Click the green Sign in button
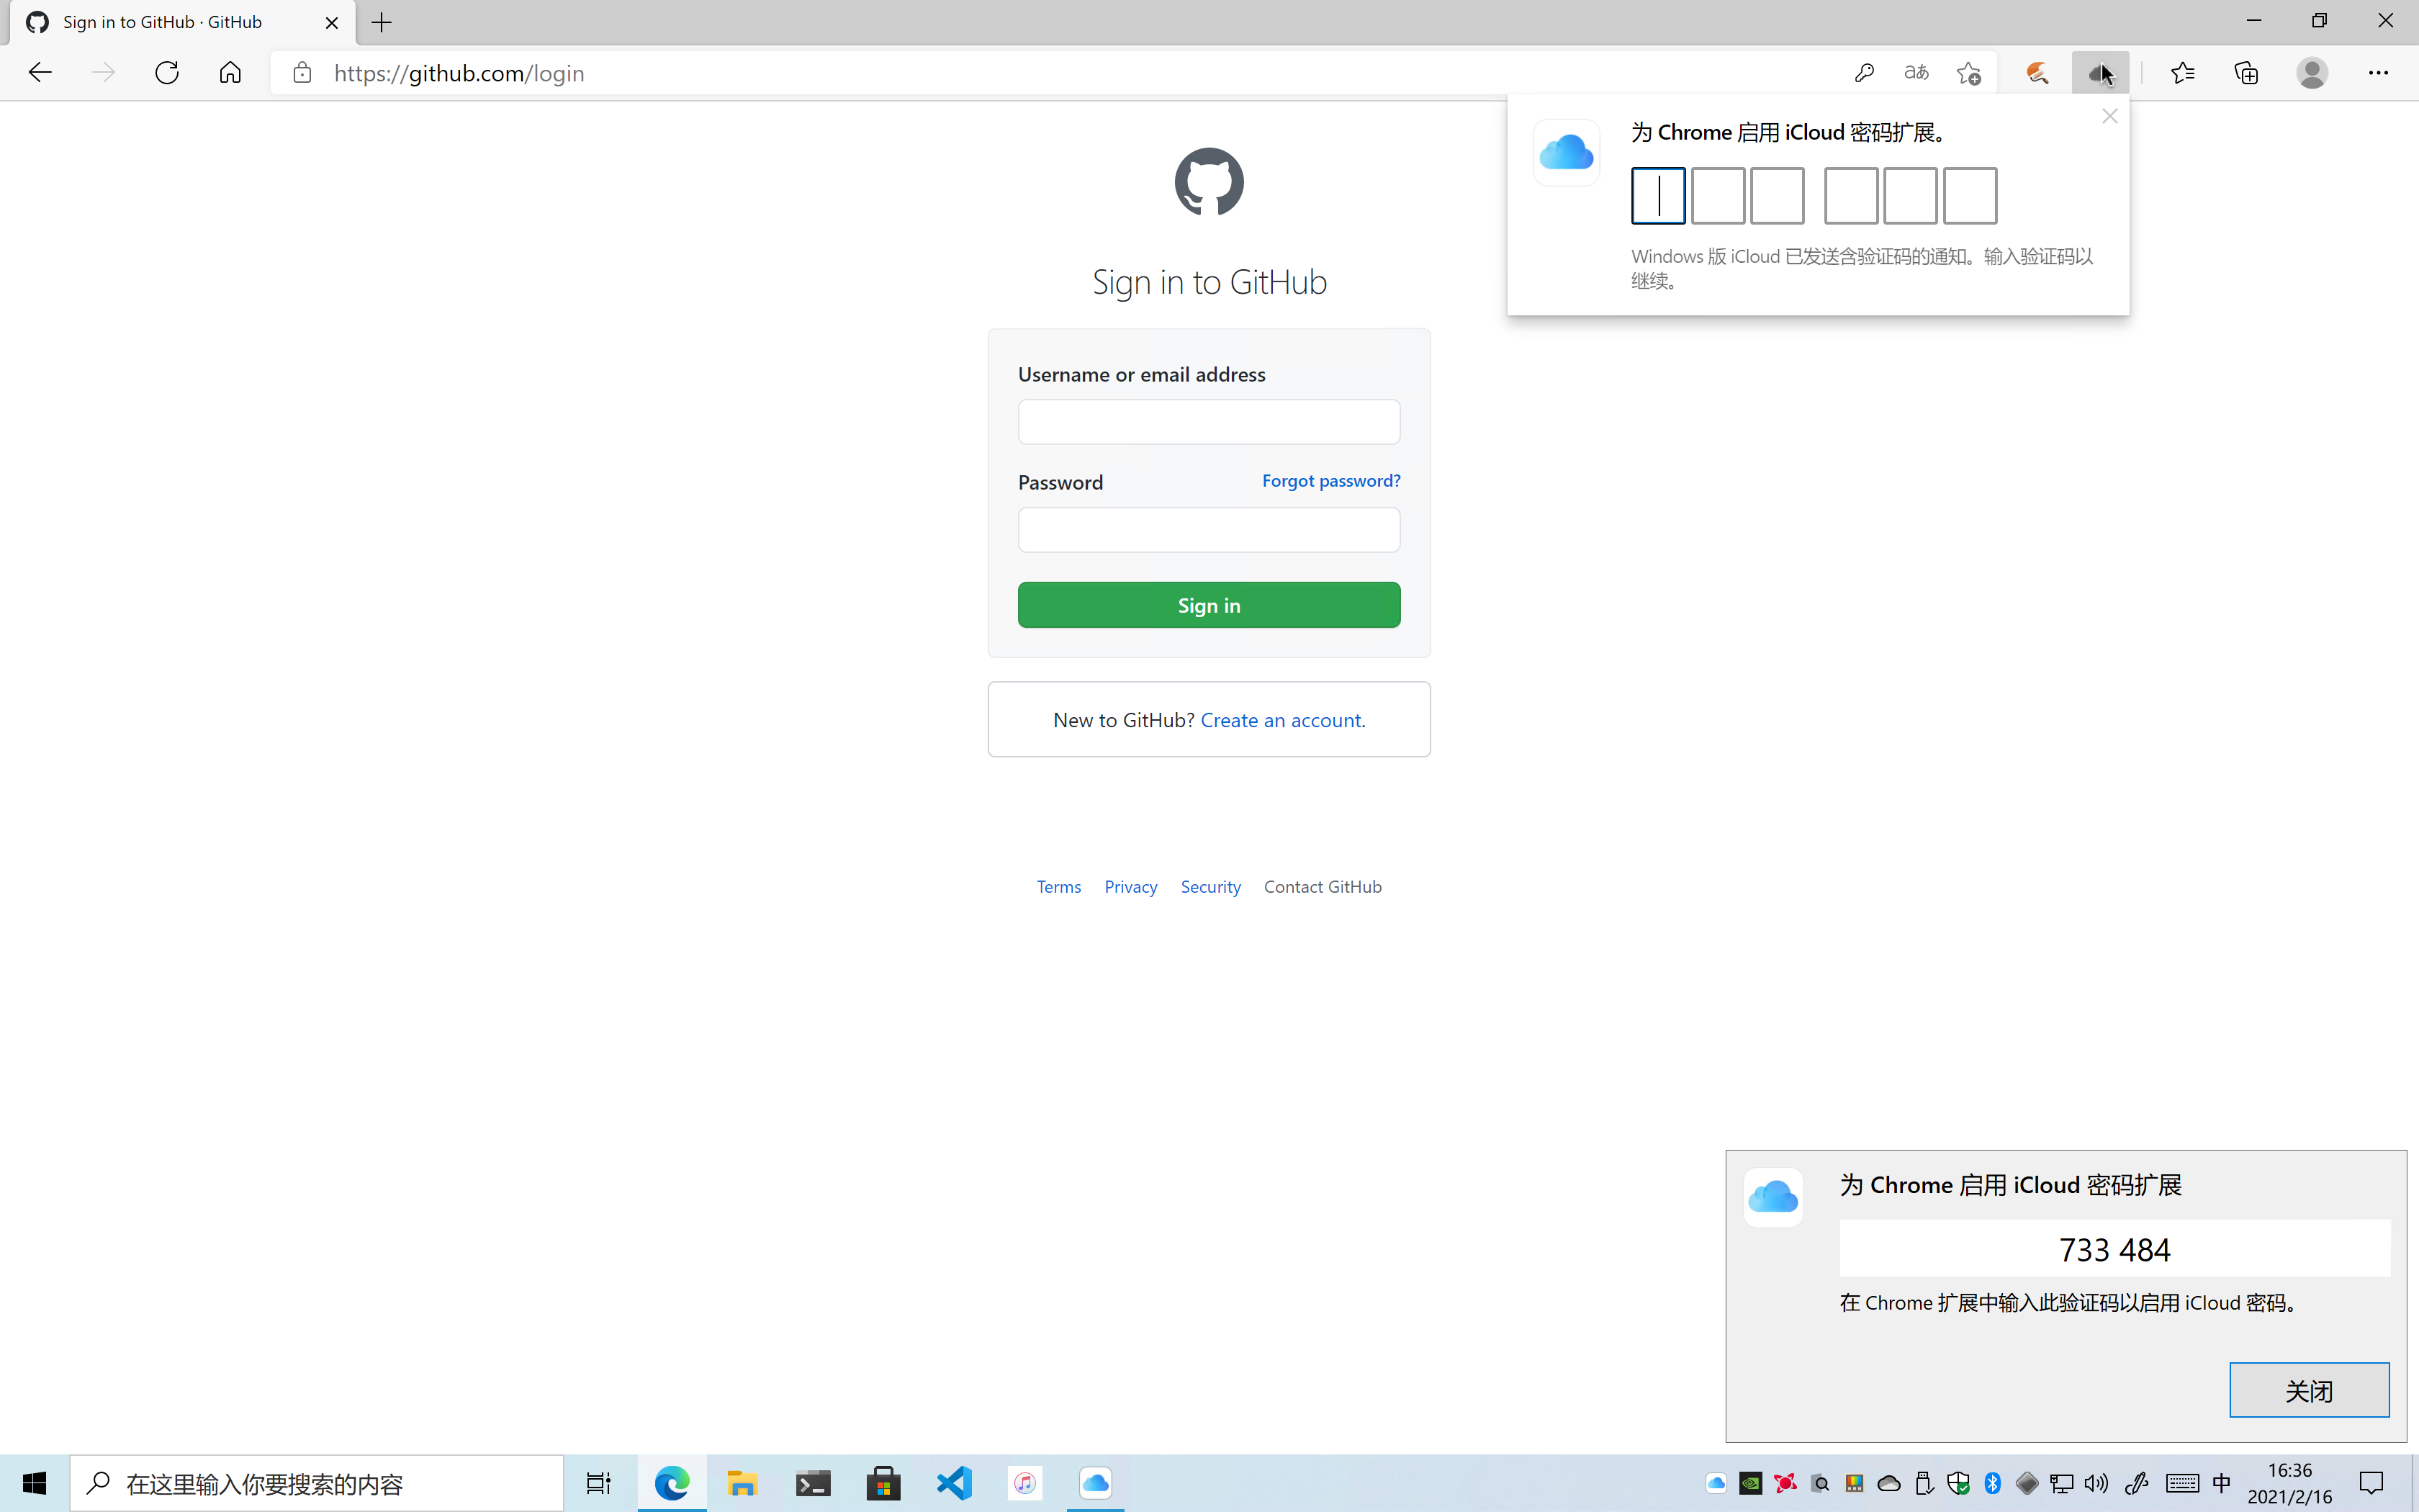The height and width of the screenshot is (1512, 2419). point(1209,605)
